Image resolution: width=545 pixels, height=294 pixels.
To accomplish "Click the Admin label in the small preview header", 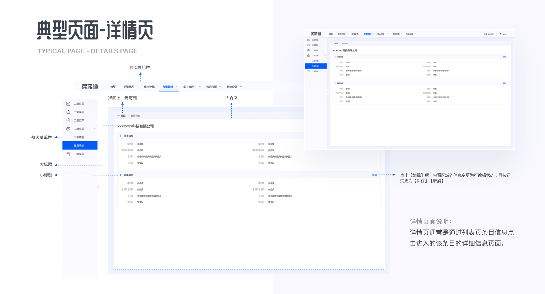I will click(505, 34).
